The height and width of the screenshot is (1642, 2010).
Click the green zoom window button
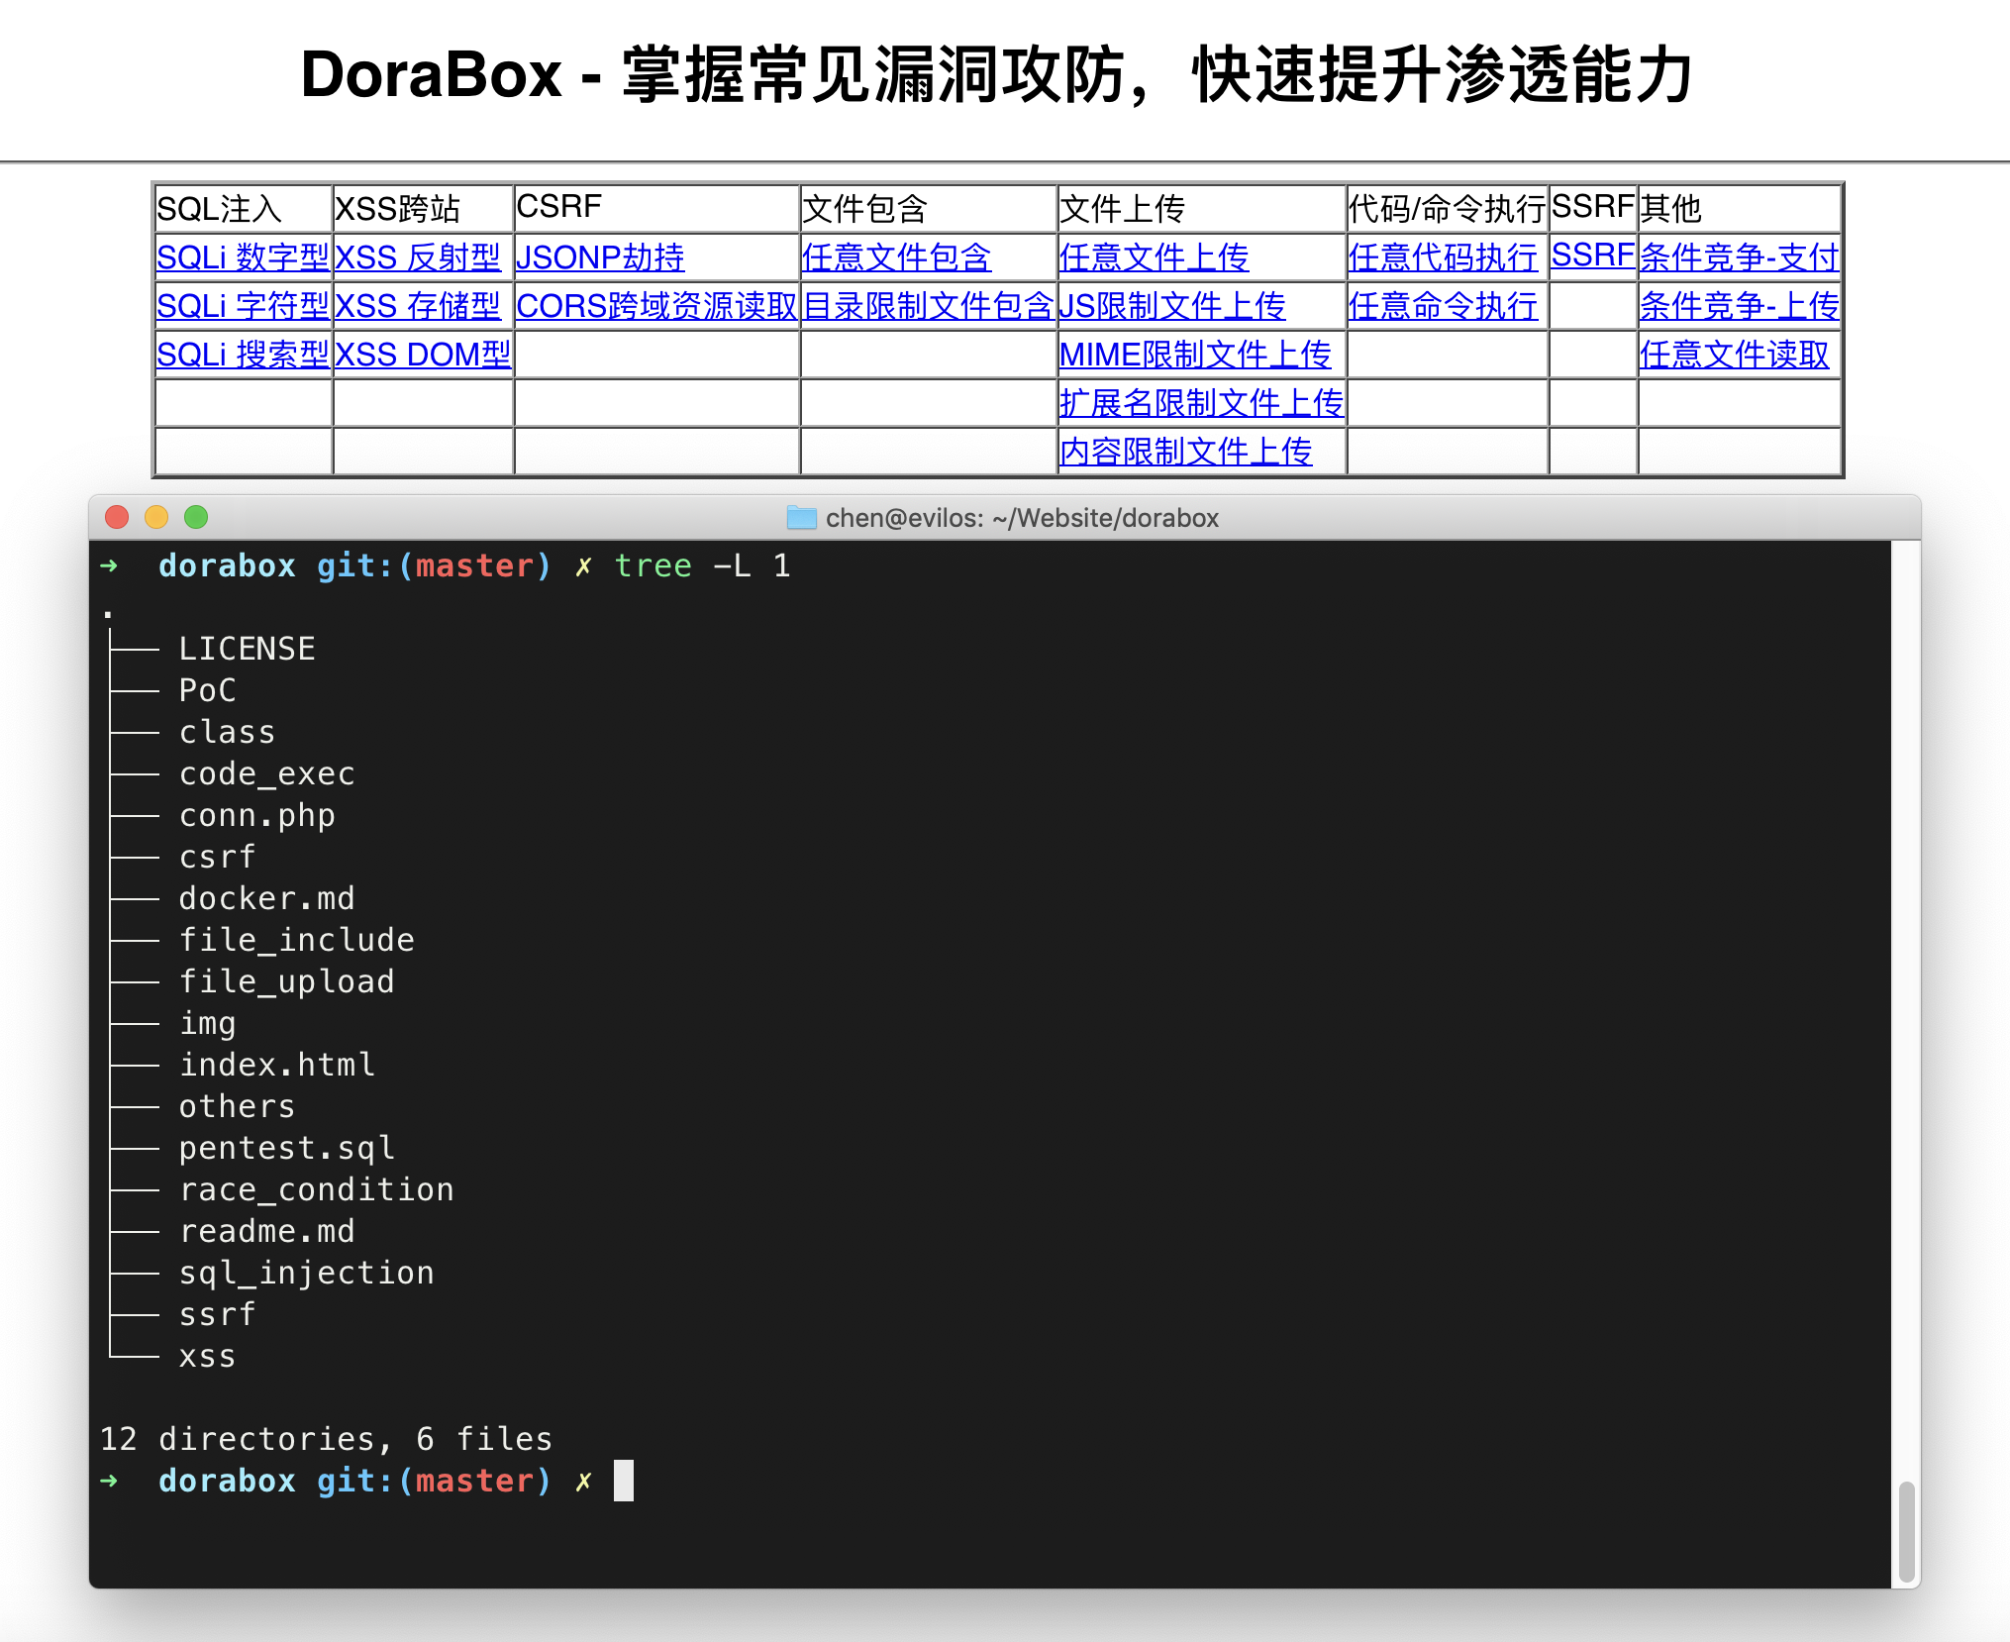click(196, 517)
